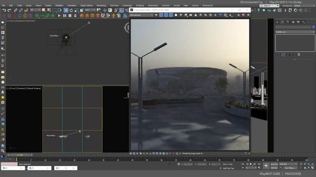Click Use Pivot Point Center icon
This screenshot has height=177, width=316.
(x=99, y=10)
